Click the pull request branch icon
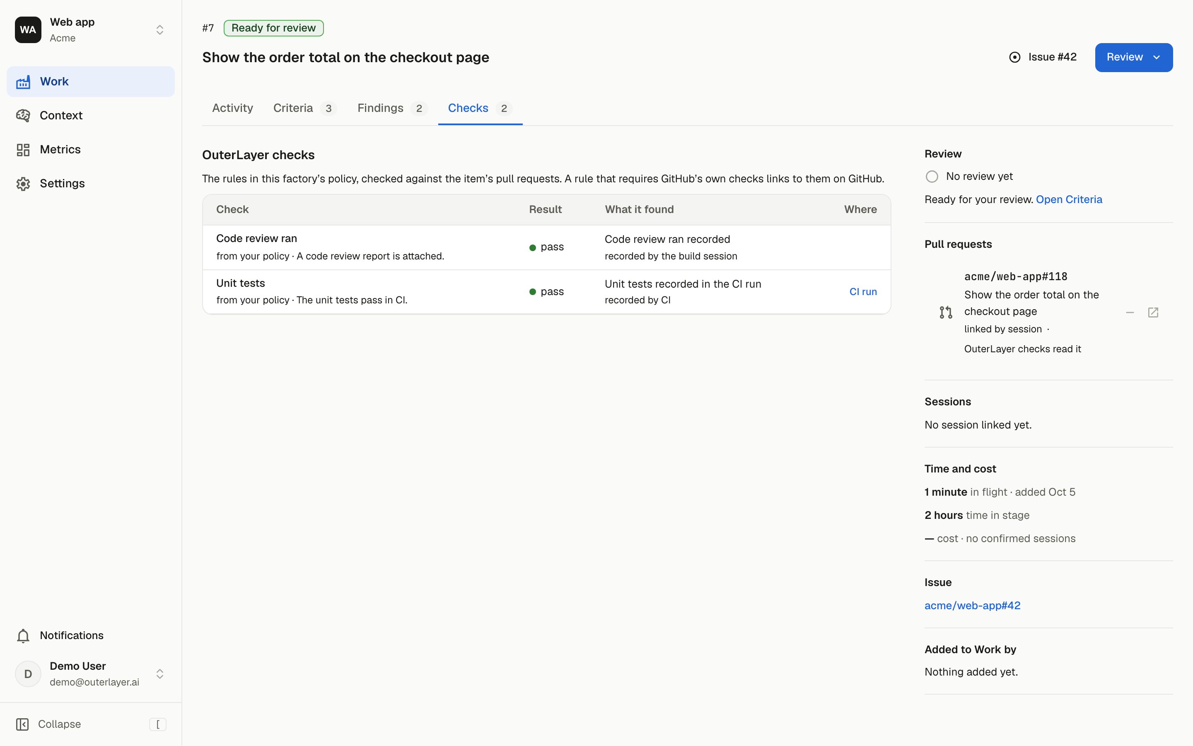 (946, 312)
